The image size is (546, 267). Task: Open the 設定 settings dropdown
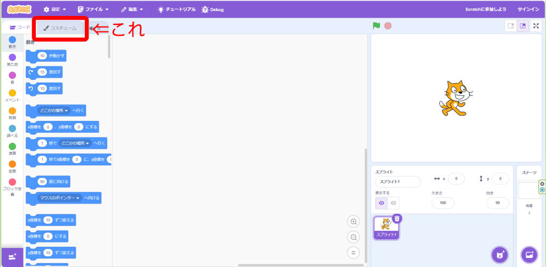tap(54, 10)
